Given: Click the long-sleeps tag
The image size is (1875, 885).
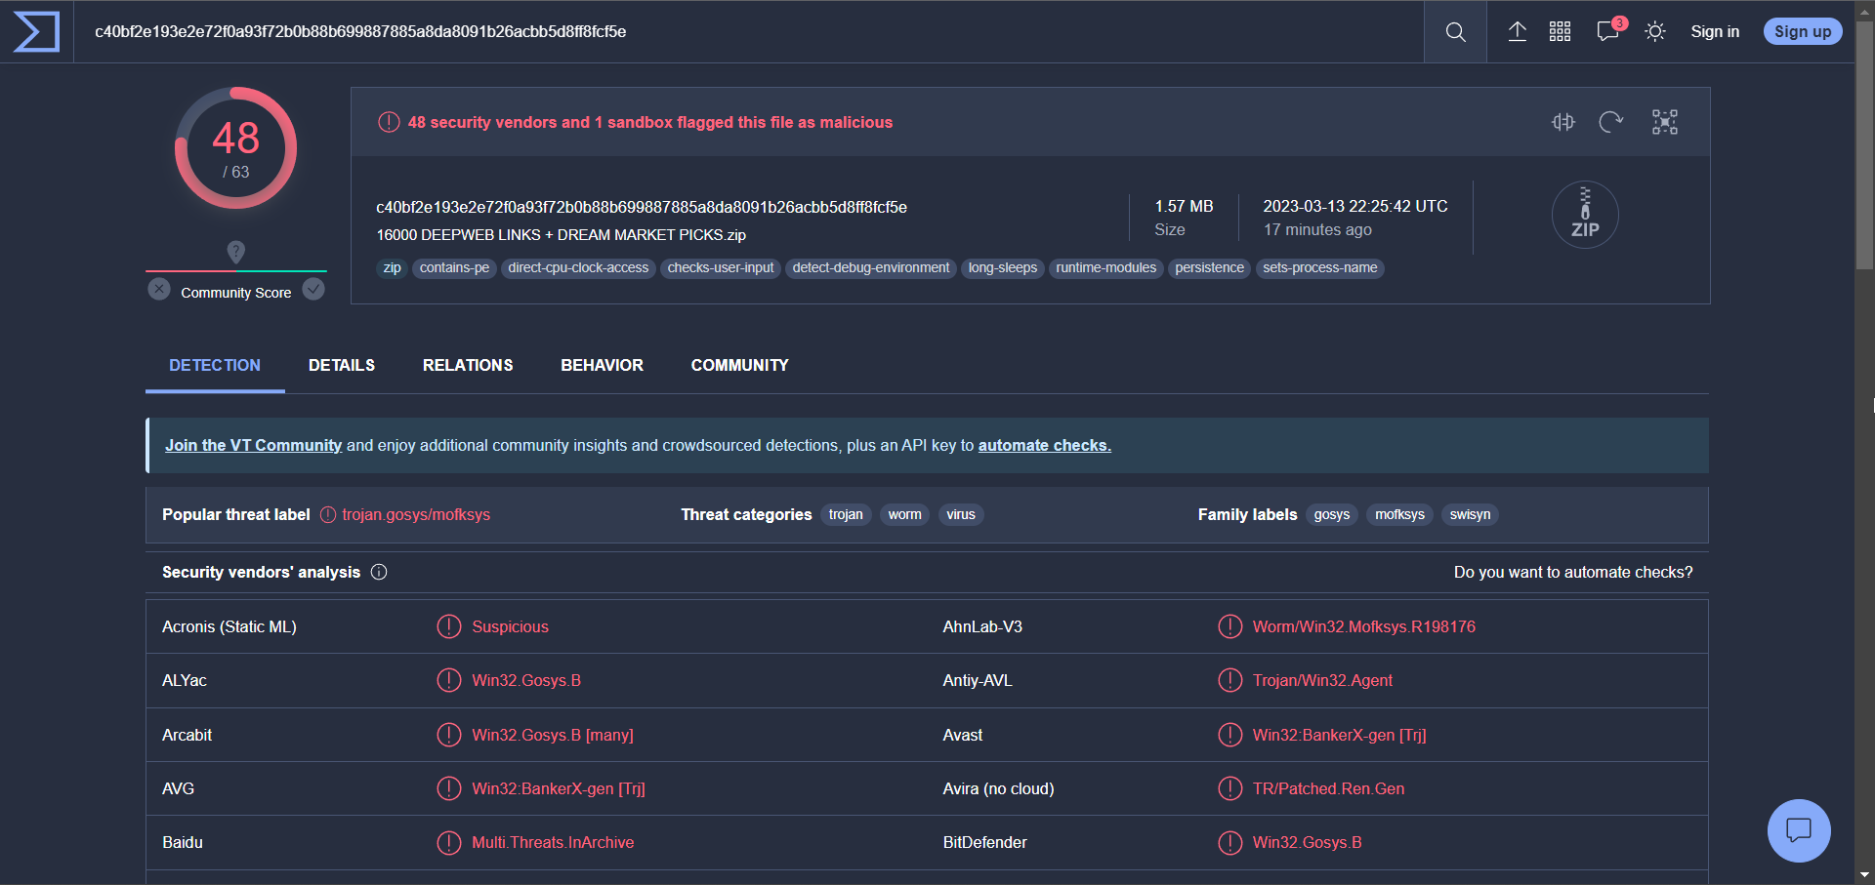Looking at the screenshot, I should tap(1003, 268).
